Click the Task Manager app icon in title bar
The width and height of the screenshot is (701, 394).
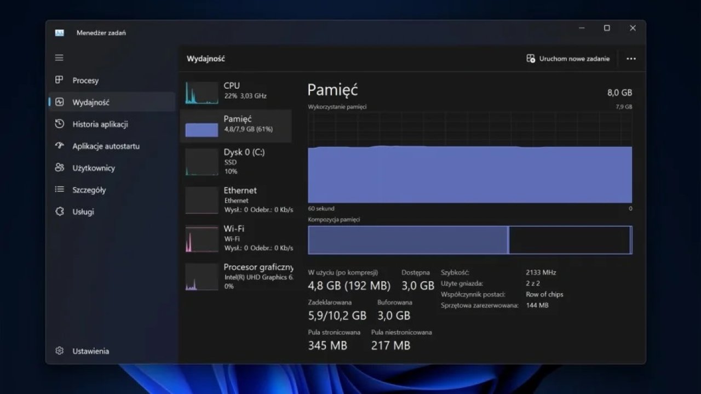tap(60, 32)
